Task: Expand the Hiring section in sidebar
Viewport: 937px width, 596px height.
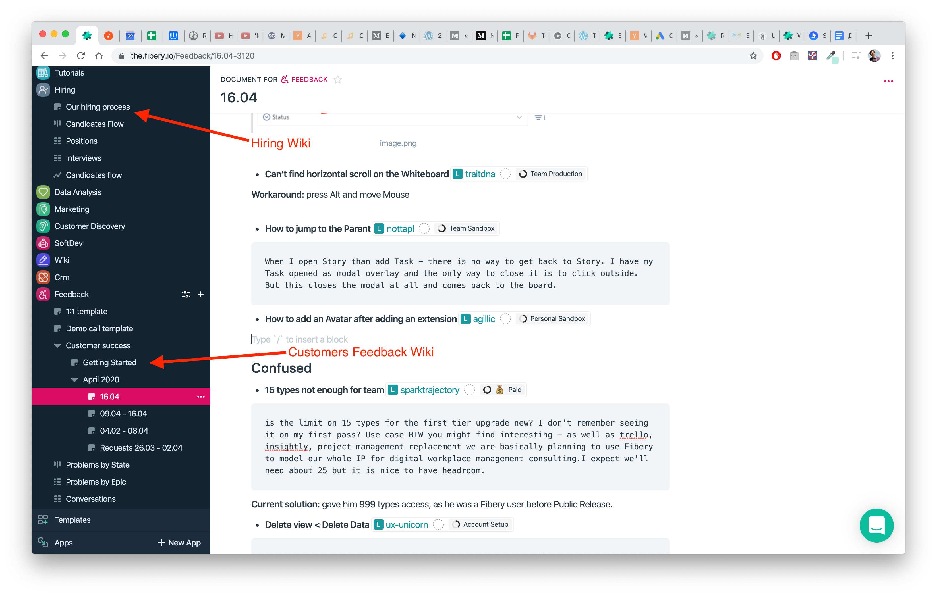Action: tap(65, 89)
